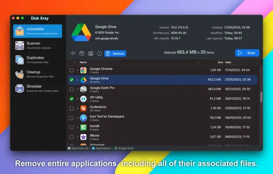Viewport: 273px width, 174px height.
Task: Click the Remove button with trash icon
Action: point(115,53)
